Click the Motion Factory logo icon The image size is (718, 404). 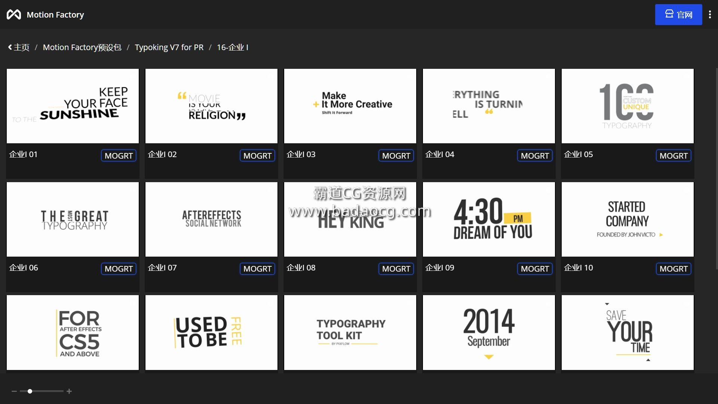tap(14, 15)
